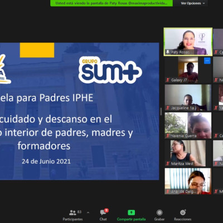
Task: Click the Ver Opciones chevron arrow
Action: tap(203, 3)
